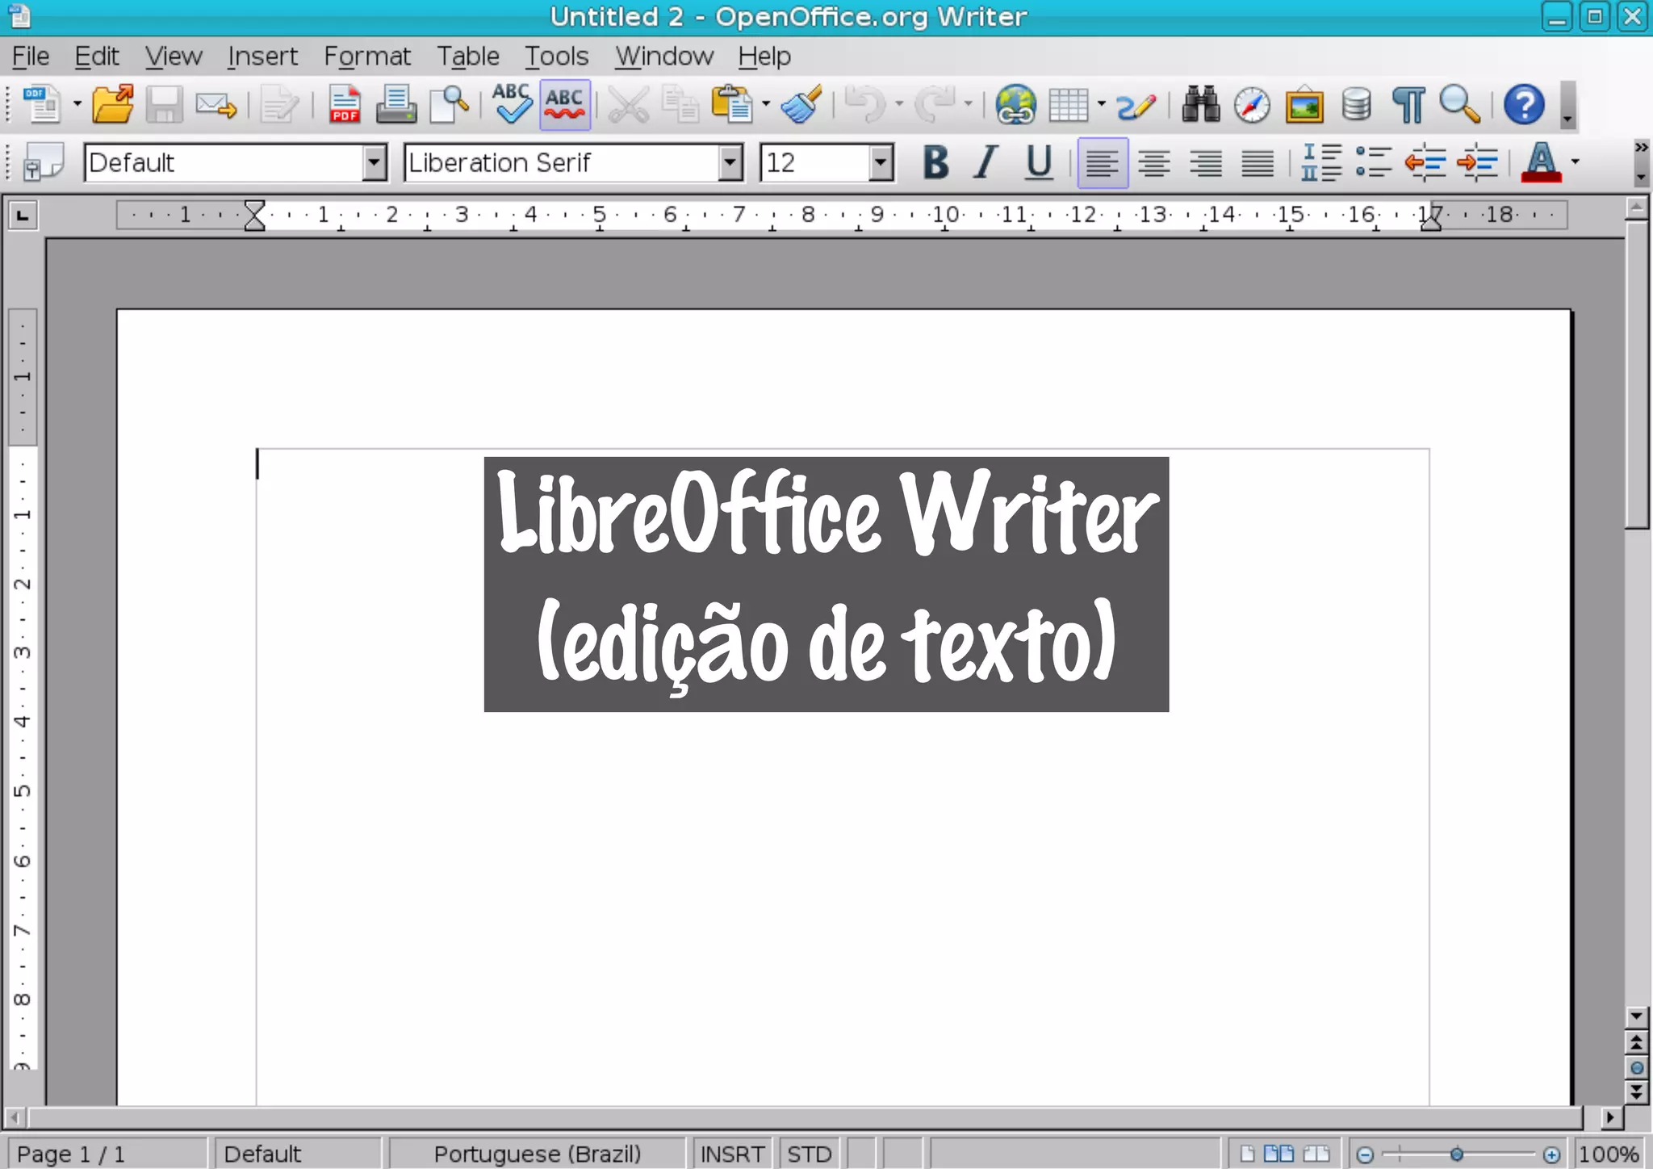Image resolution: width=1653 pixels, height=1169 pixels.
Task: Open the Styles and Formatting window
Action: 44,162
